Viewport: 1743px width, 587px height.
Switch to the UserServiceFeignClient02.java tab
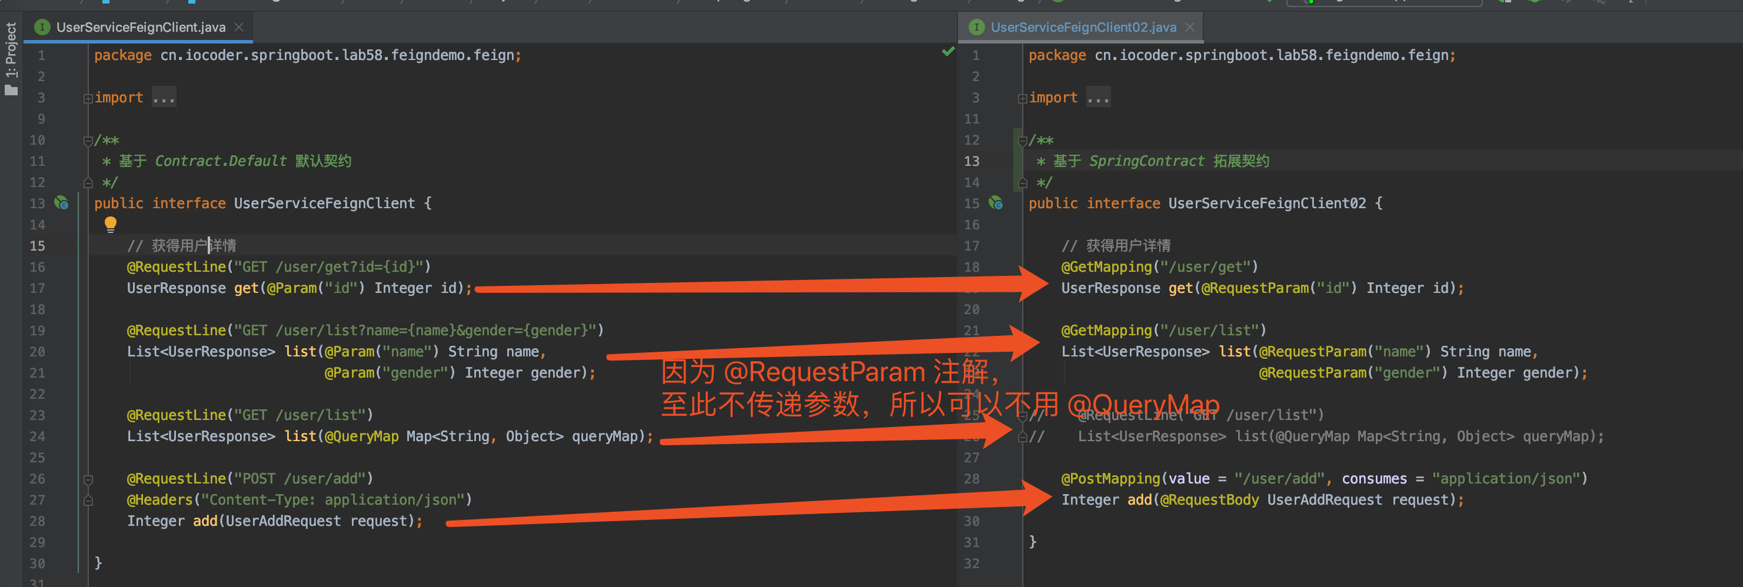click(1083, 27)
